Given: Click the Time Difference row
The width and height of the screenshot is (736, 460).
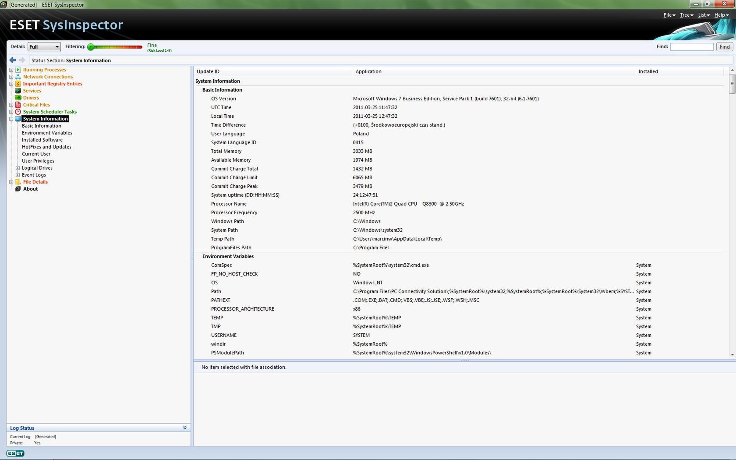Looking at the screenshot, I should (x=459, y=125).
